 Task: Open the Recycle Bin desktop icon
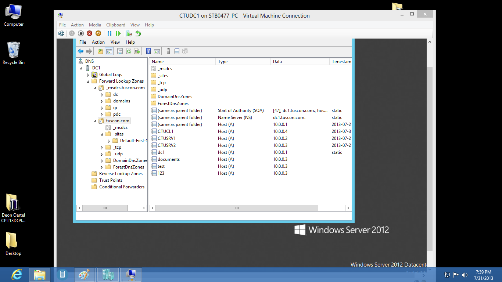[14, 53]
